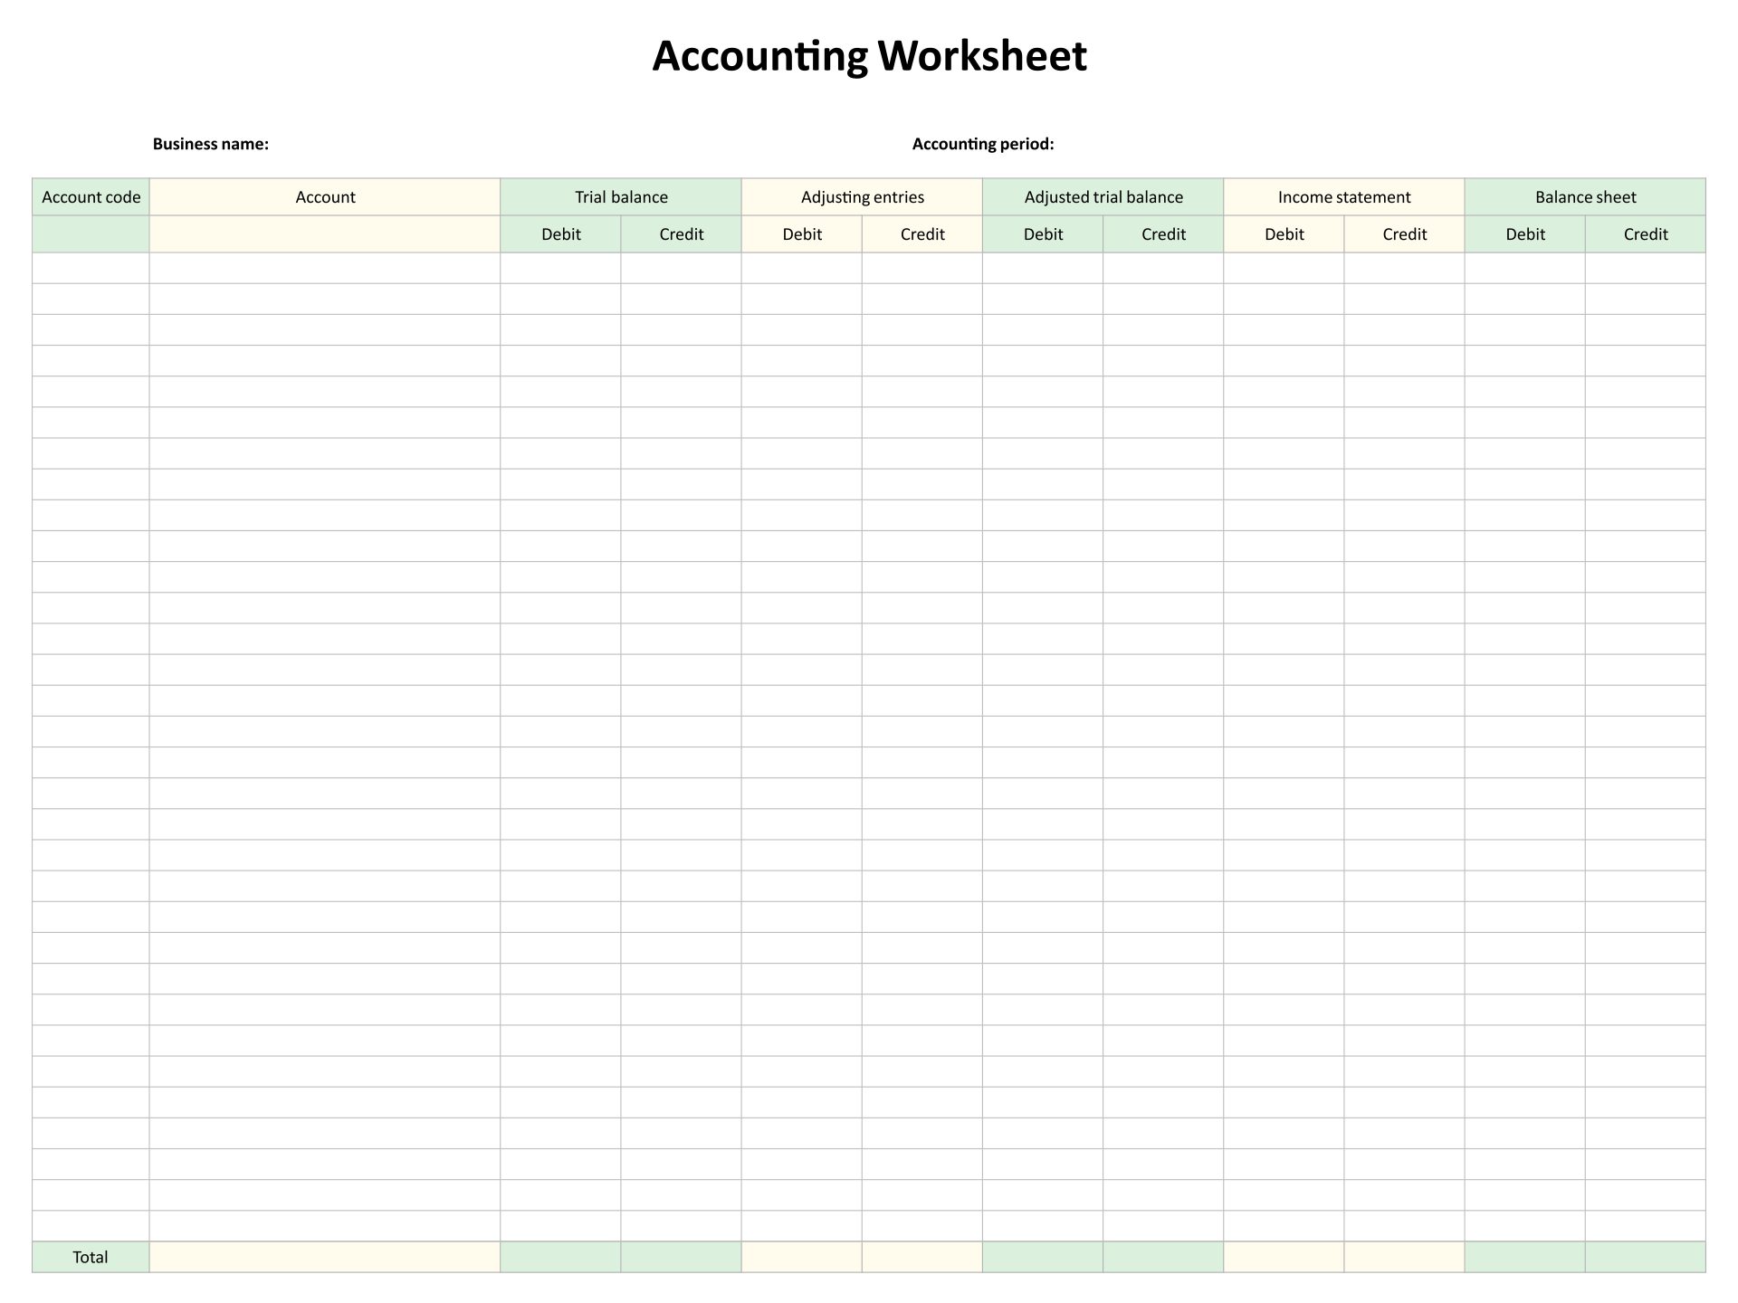Click the Business name field label
This screenshot has width=1738, height=1303.
click(210, 144)
